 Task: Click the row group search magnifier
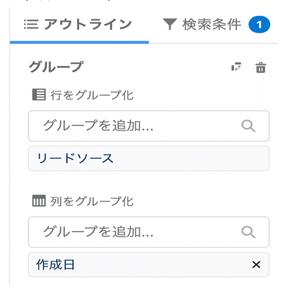point(249,126)
